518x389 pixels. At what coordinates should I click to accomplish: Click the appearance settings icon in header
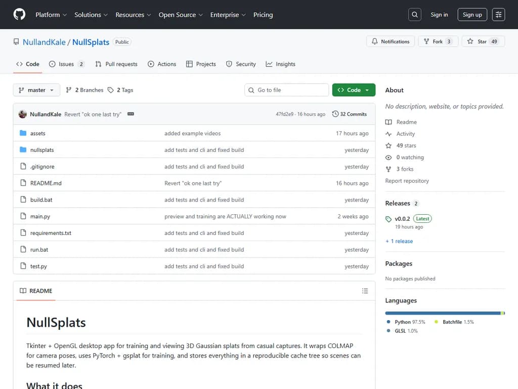pos(498,15)
